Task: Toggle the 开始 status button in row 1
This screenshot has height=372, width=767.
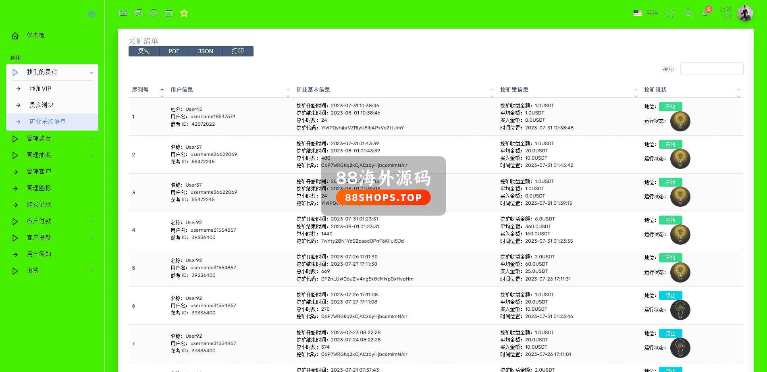Action: 670,107
